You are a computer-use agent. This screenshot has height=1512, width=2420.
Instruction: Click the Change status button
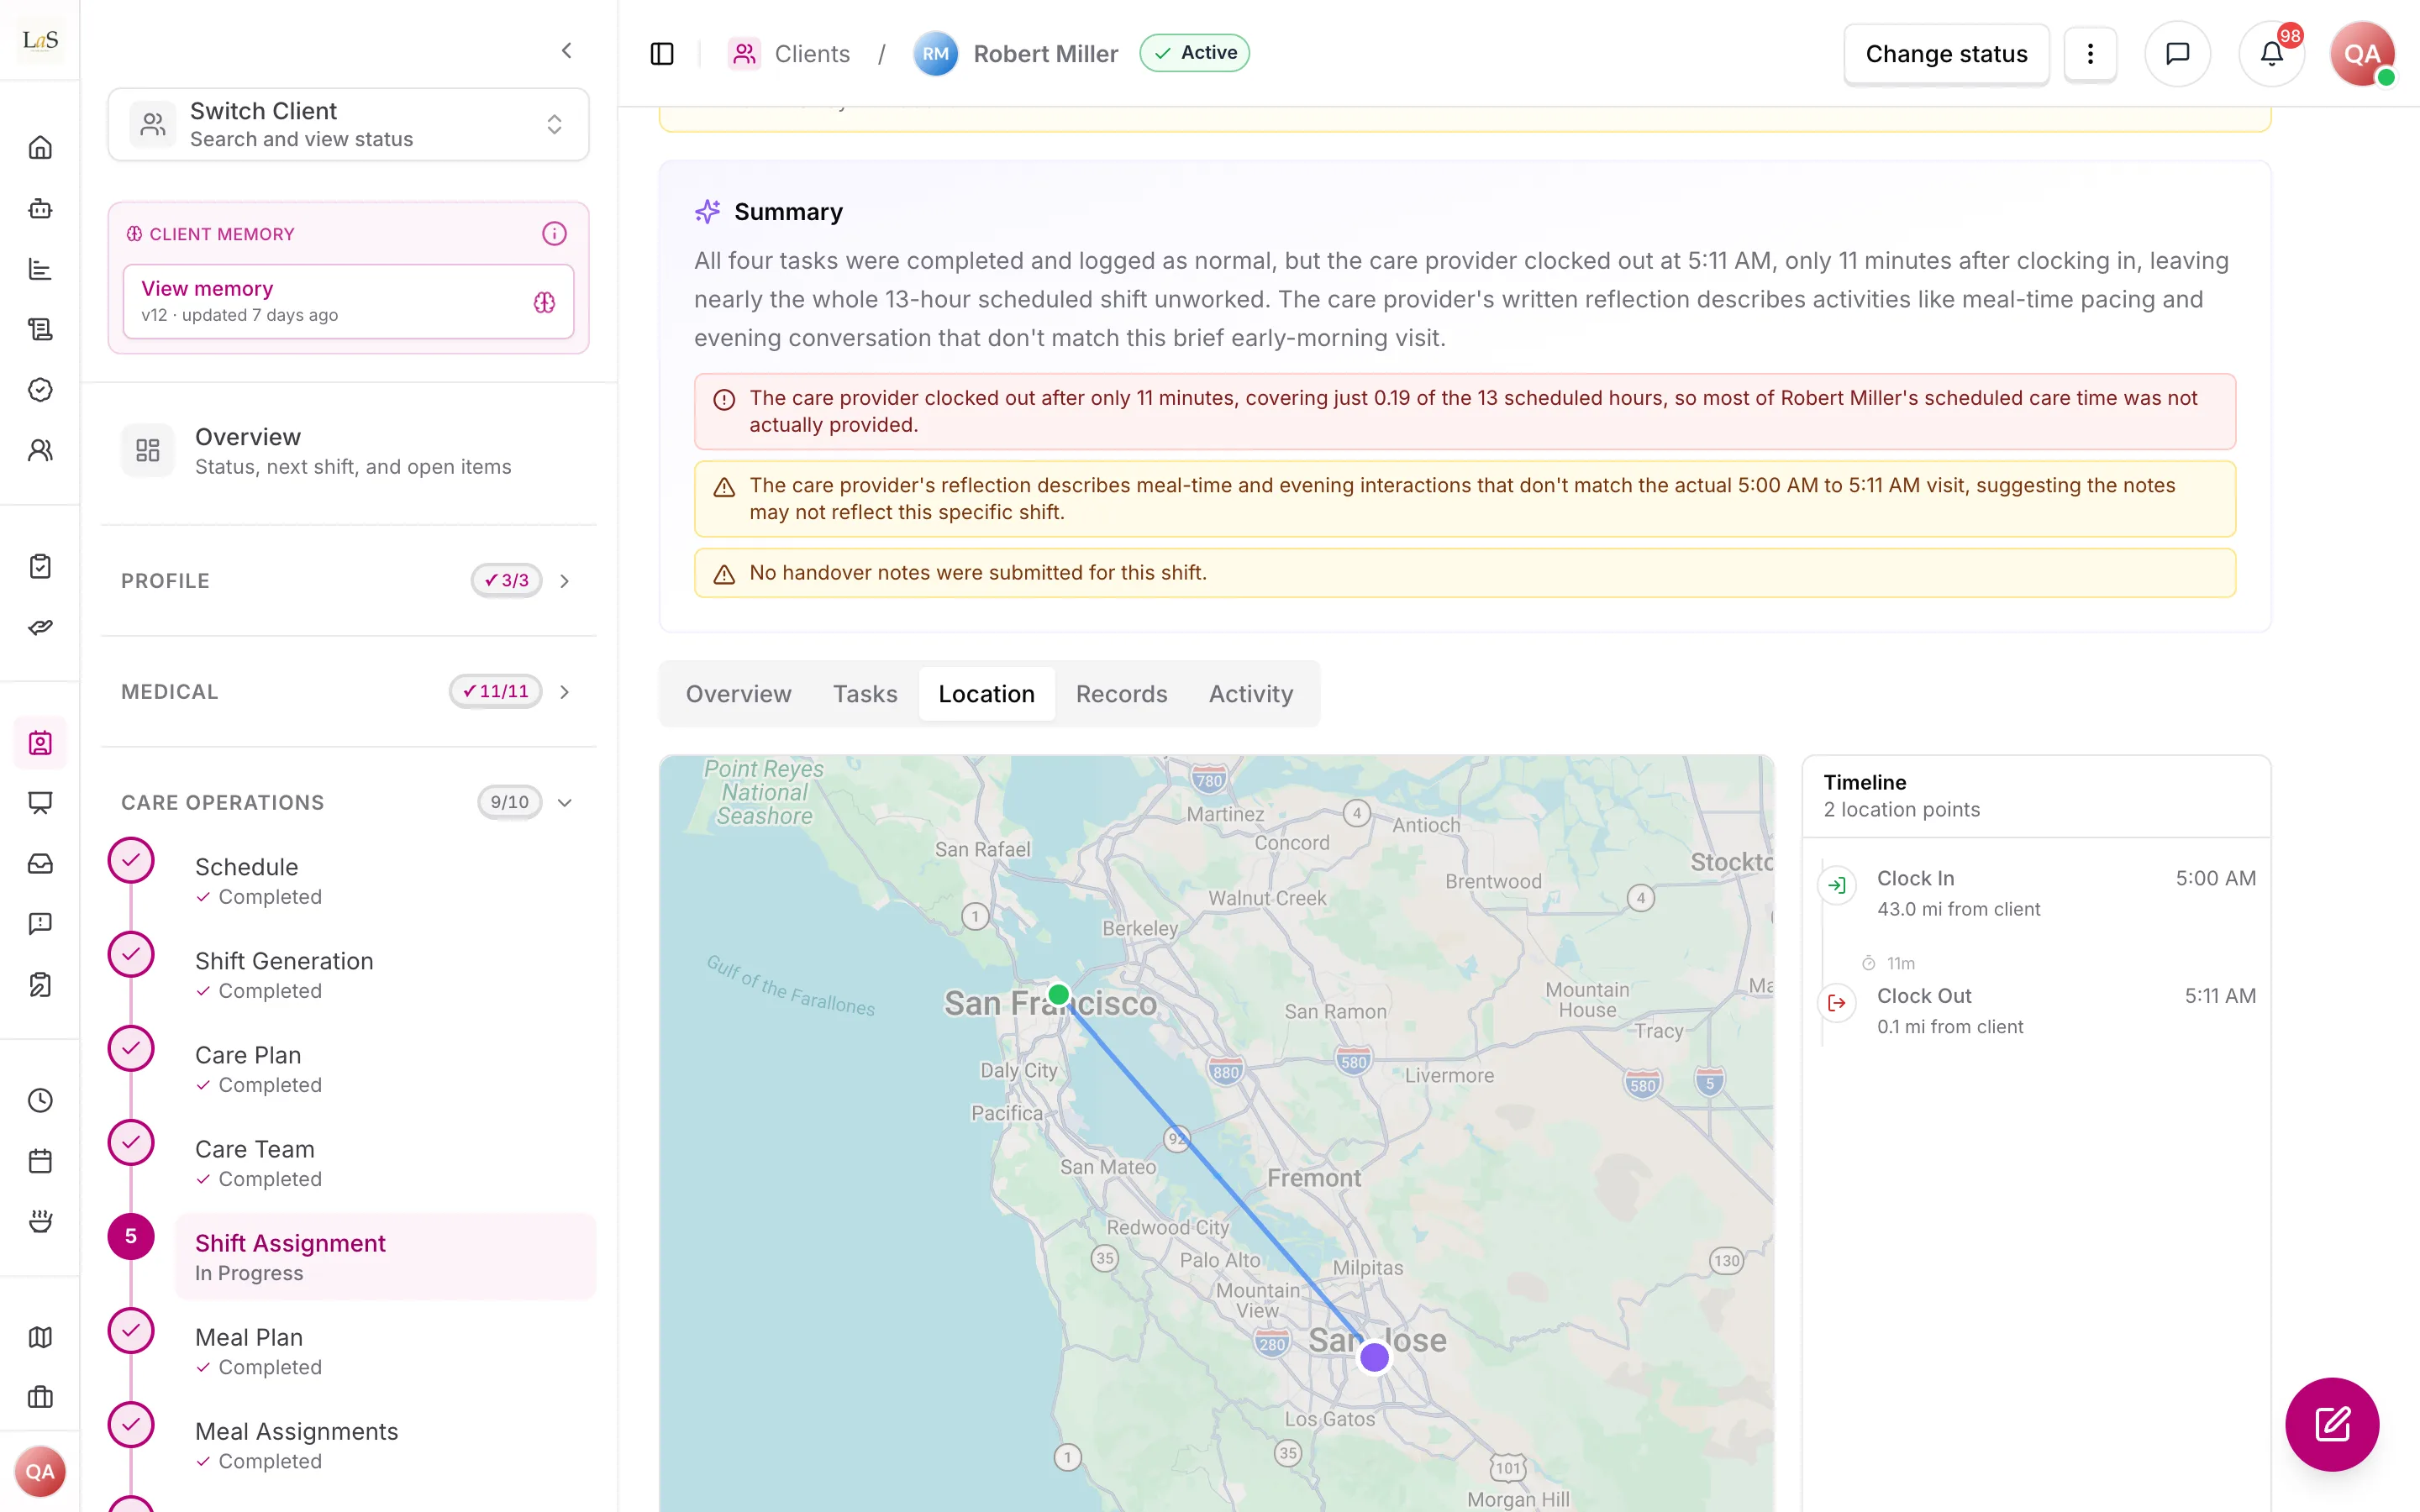tap(1946, 54)
